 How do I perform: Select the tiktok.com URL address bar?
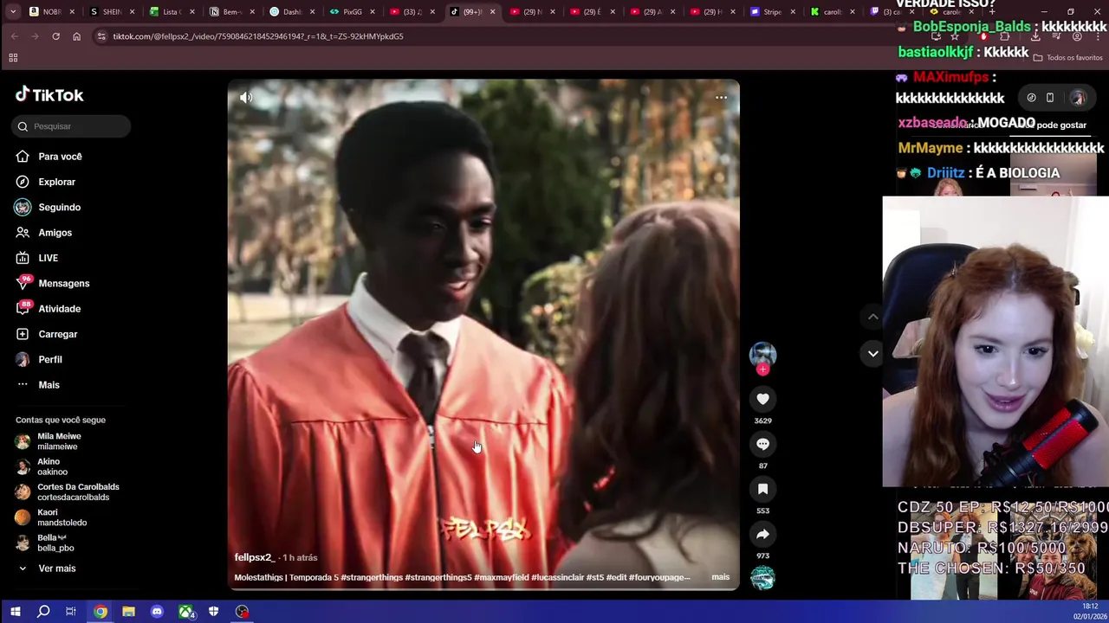click(257, 36)
